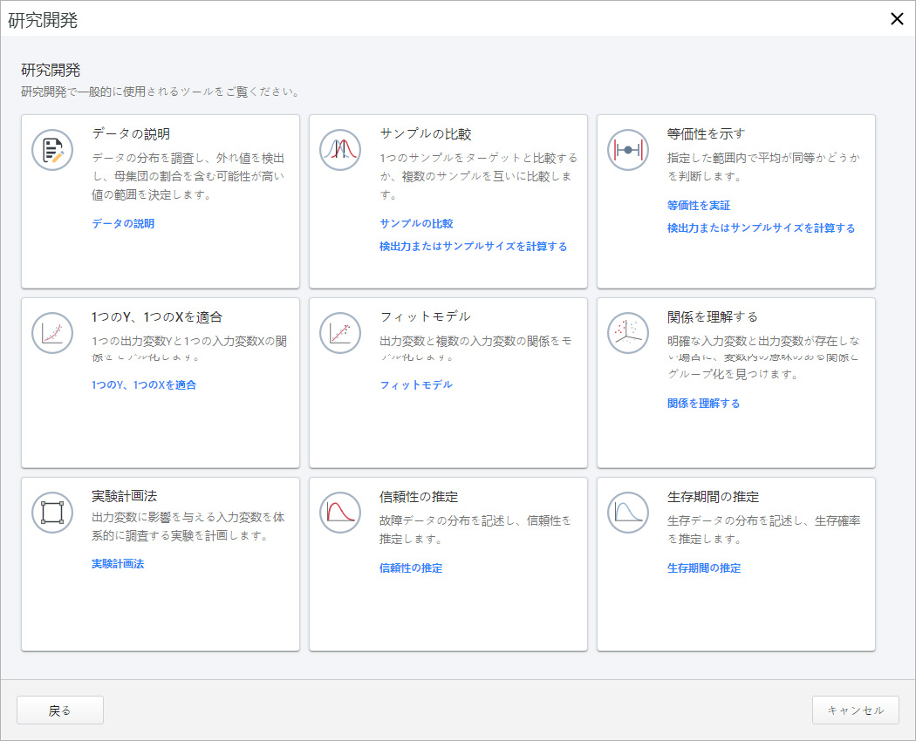Select the データの説明 clipboard icon
The height and width of the screenshot is (741, 916).
pyautogui.click(x=52, y=150)
